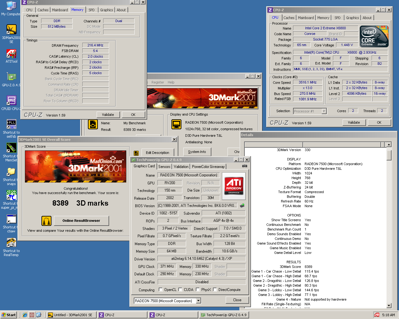
Task: Click the Details vertical scrollbar thumb
Action: tap(389, 155)
